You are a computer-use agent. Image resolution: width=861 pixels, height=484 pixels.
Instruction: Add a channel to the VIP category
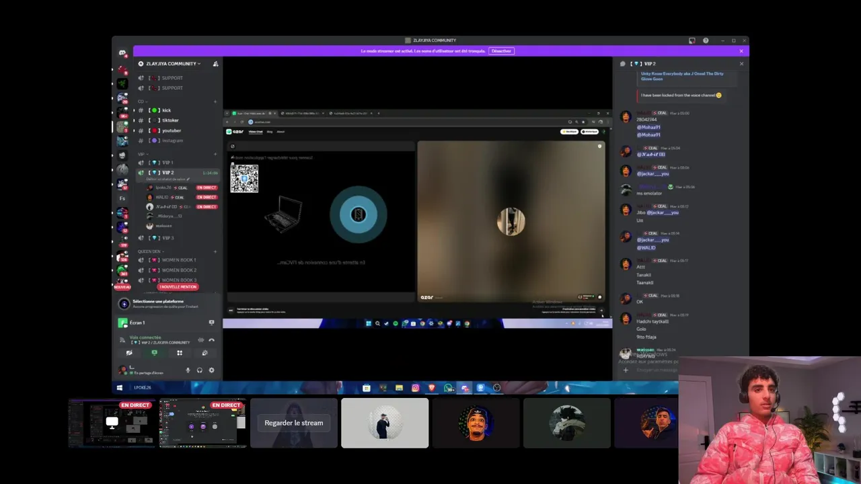(x=215, y=154)
